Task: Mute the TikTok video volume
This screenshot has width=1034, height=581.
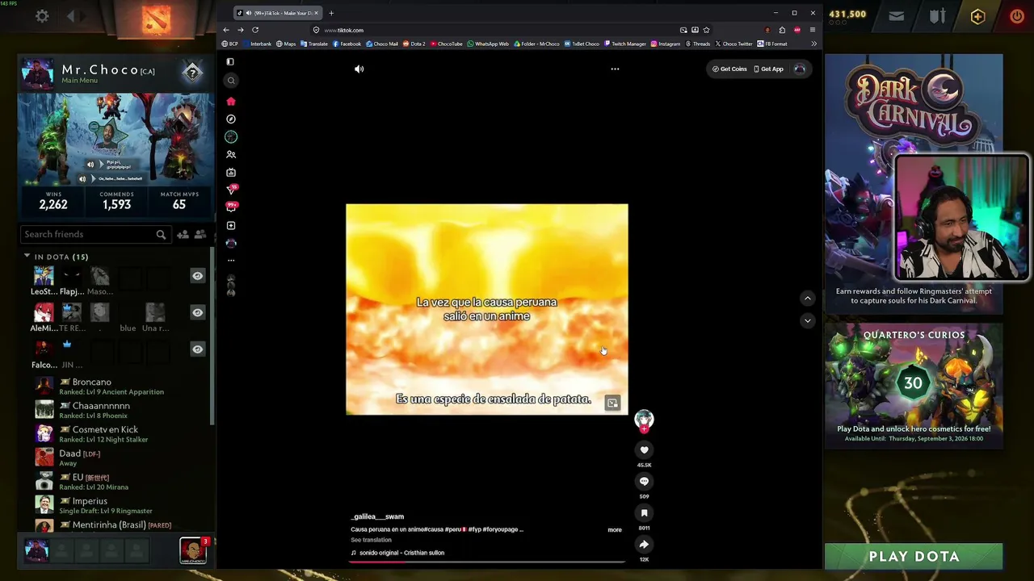Action: click(359, 69)
